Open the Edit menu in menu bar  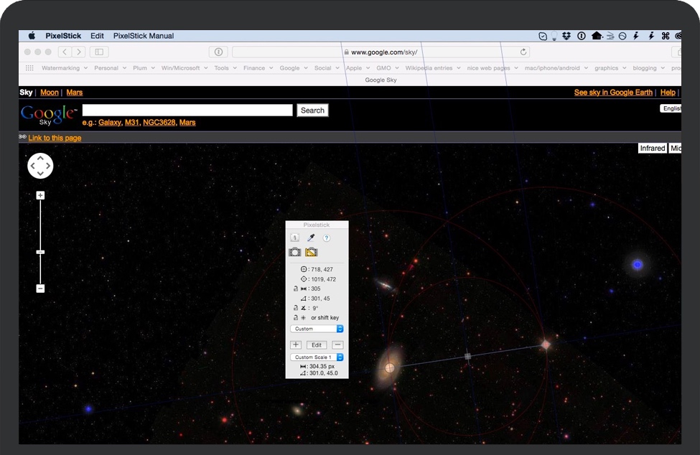(97, 36)
